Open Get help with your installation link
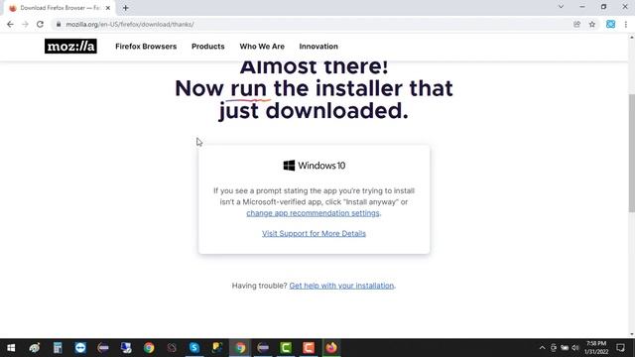The image size is (635, 357). click(341, 286)
